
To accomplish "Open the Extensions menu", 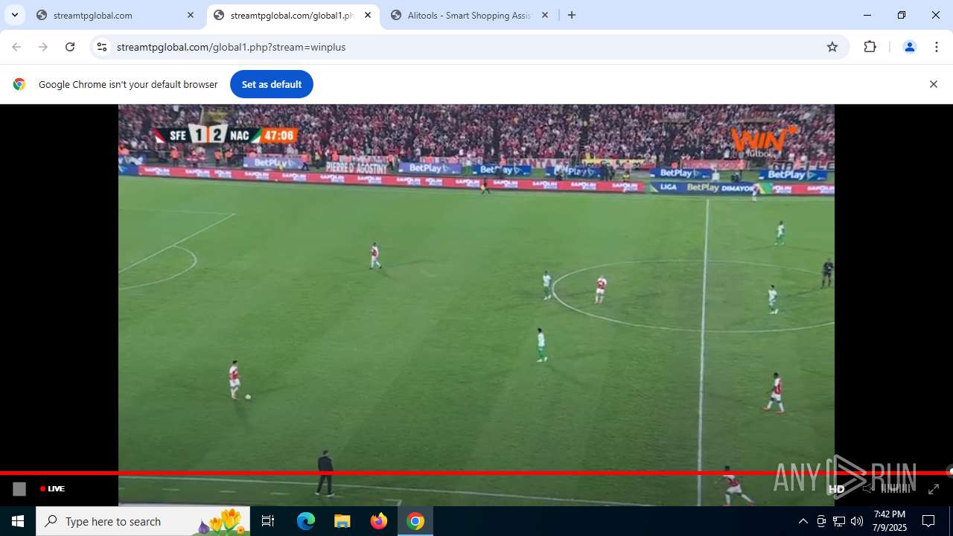I will pos(870,47).
